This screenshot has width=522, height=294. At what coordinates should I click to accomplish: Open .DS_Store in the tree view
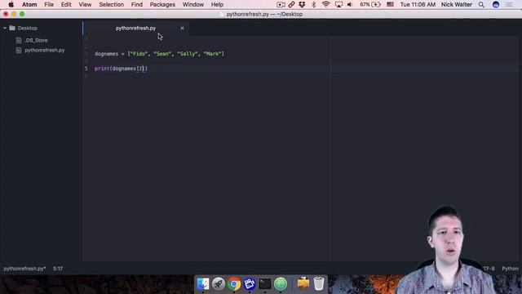pos(36,40)
